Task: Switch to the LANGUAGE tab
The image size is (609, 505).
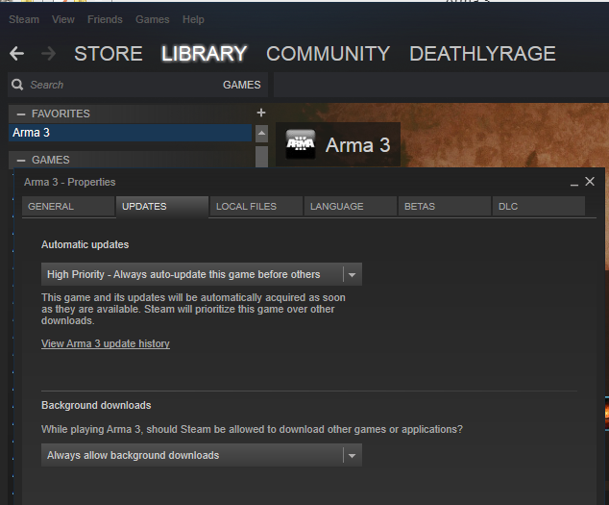Action: (351, 206)
